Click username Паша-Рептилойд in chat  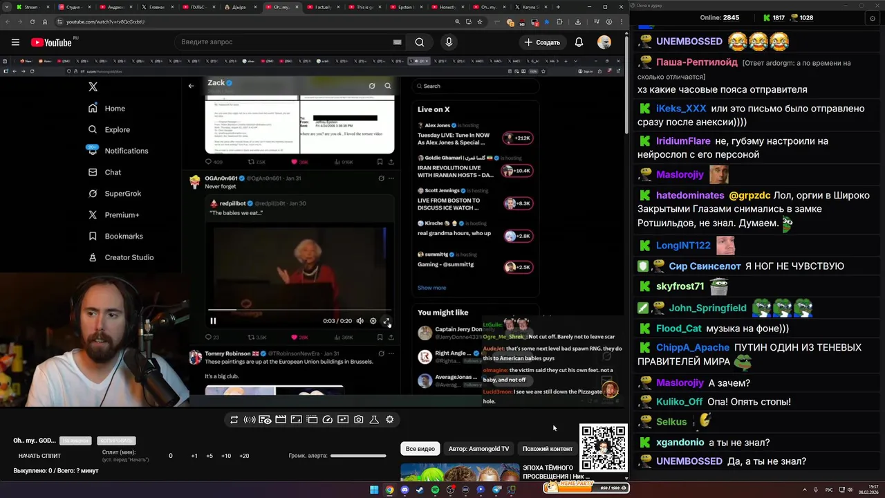click(x=697, y=62)
